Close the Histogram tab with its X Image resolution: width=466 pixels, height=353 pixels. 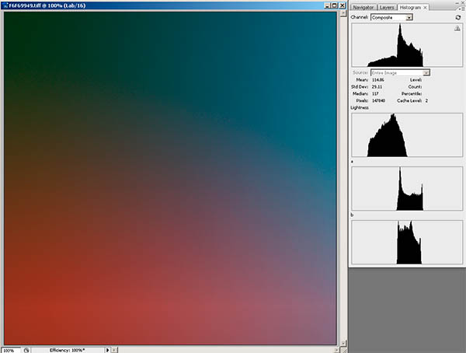(426, 8)
